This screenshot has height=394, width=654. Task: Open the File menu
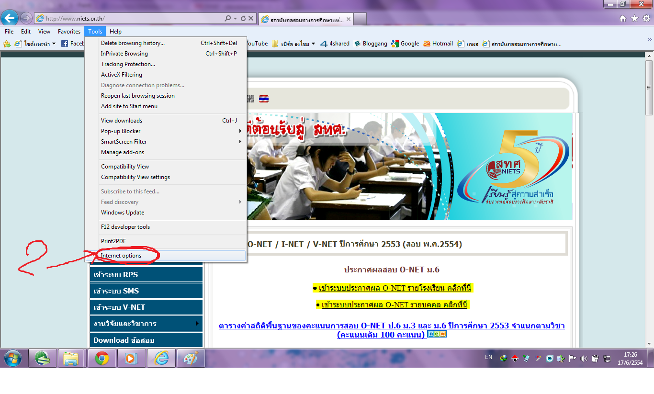(9, 32)
